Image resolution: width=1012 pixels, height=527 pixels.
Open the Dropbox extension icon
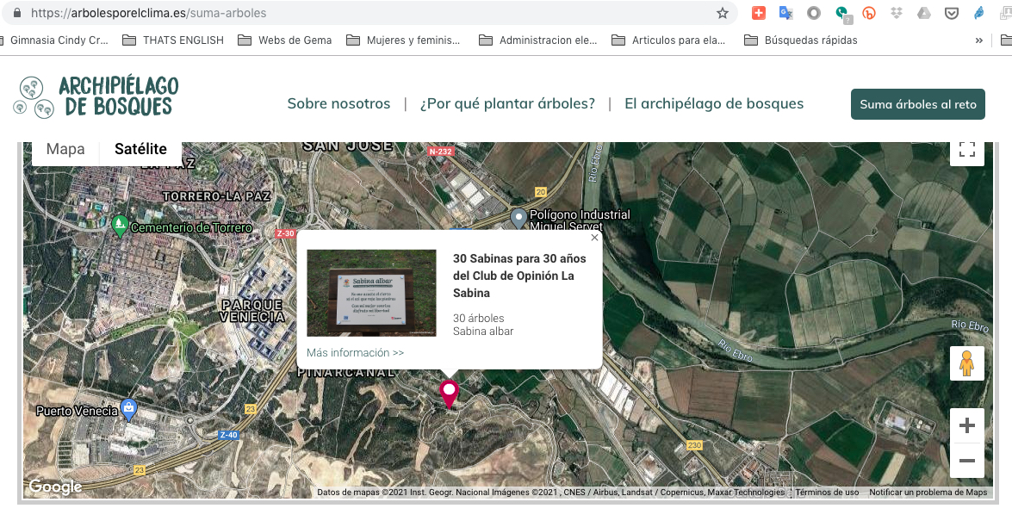(897, 13)
